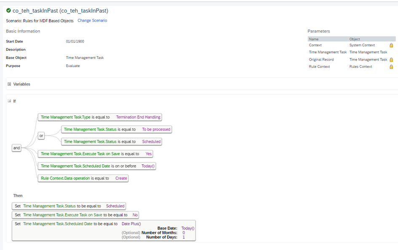Click the rule title co_teh_taskInPast
This screenshot has width=398, height=250.
click(60, 11)
